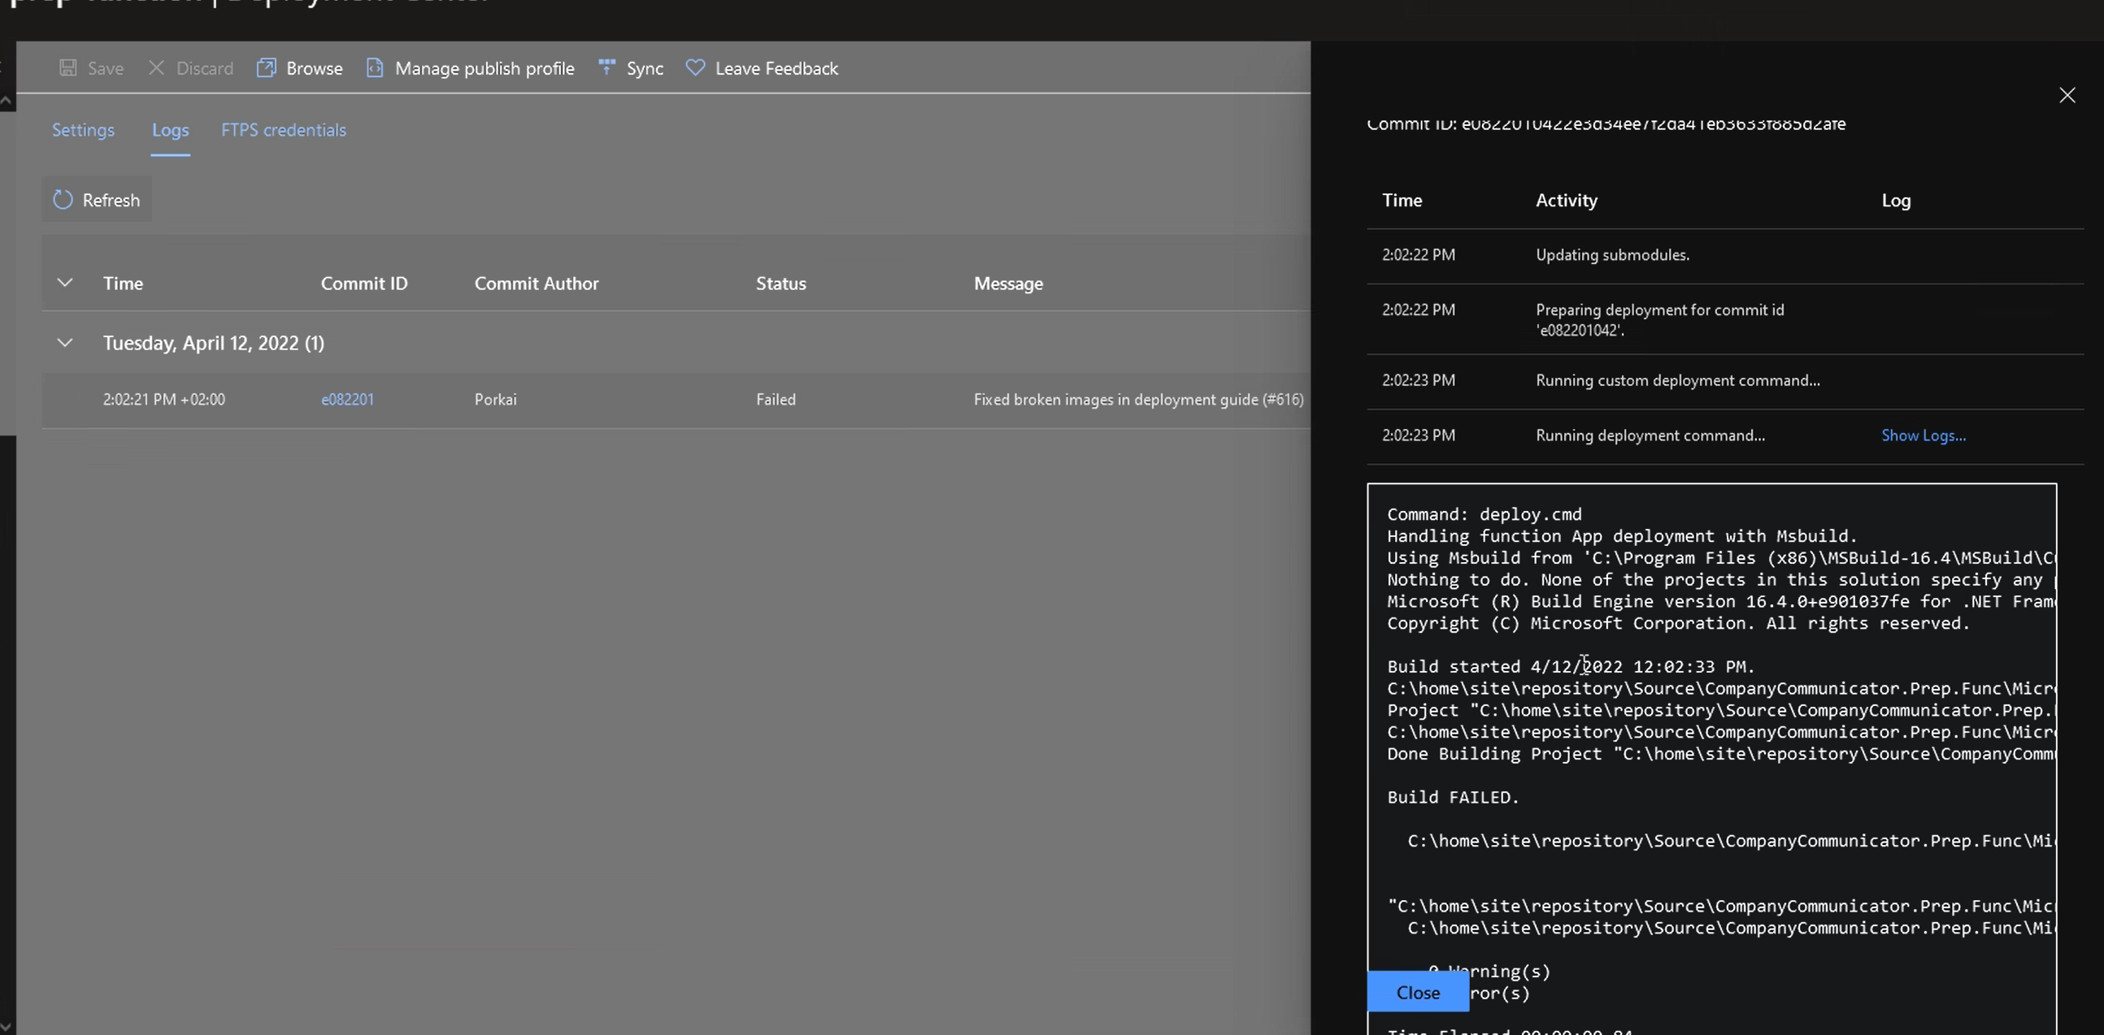Click the Handling function App deployment line
The height and width of the screenshot is (1035, 2104).
(1622, 536)
